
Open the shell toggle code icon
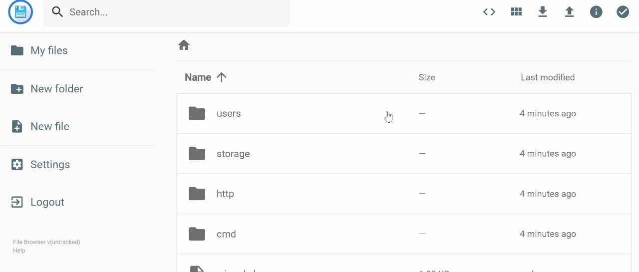[489, 12]
